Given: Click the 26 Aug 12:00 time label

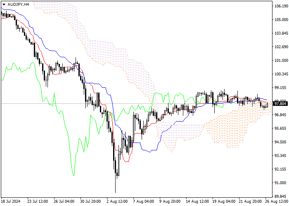Looking at the screenshot, I should [277, 201].
